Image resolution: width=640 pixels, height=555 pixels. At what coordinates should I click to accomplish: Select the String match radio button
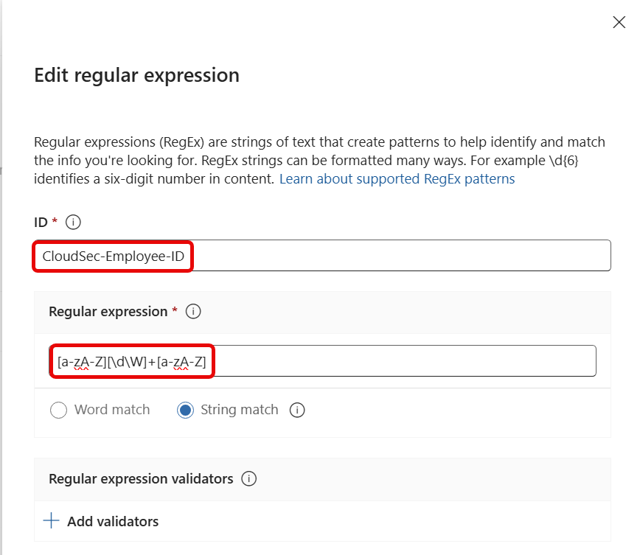click(185, 410)
